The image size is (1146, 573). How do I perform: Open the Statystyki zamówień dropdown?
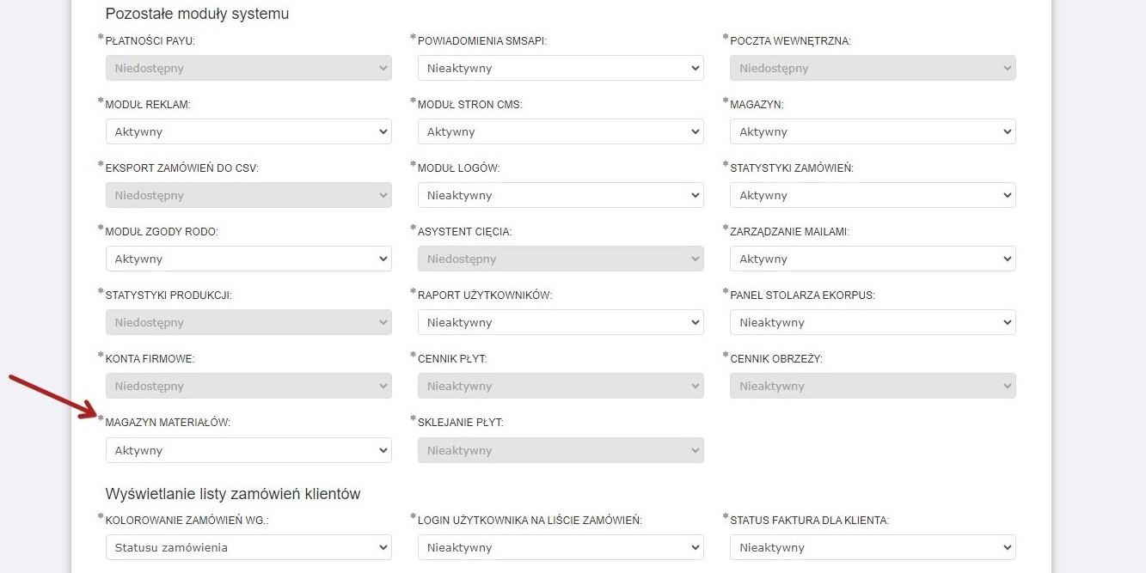pos(872,195)
